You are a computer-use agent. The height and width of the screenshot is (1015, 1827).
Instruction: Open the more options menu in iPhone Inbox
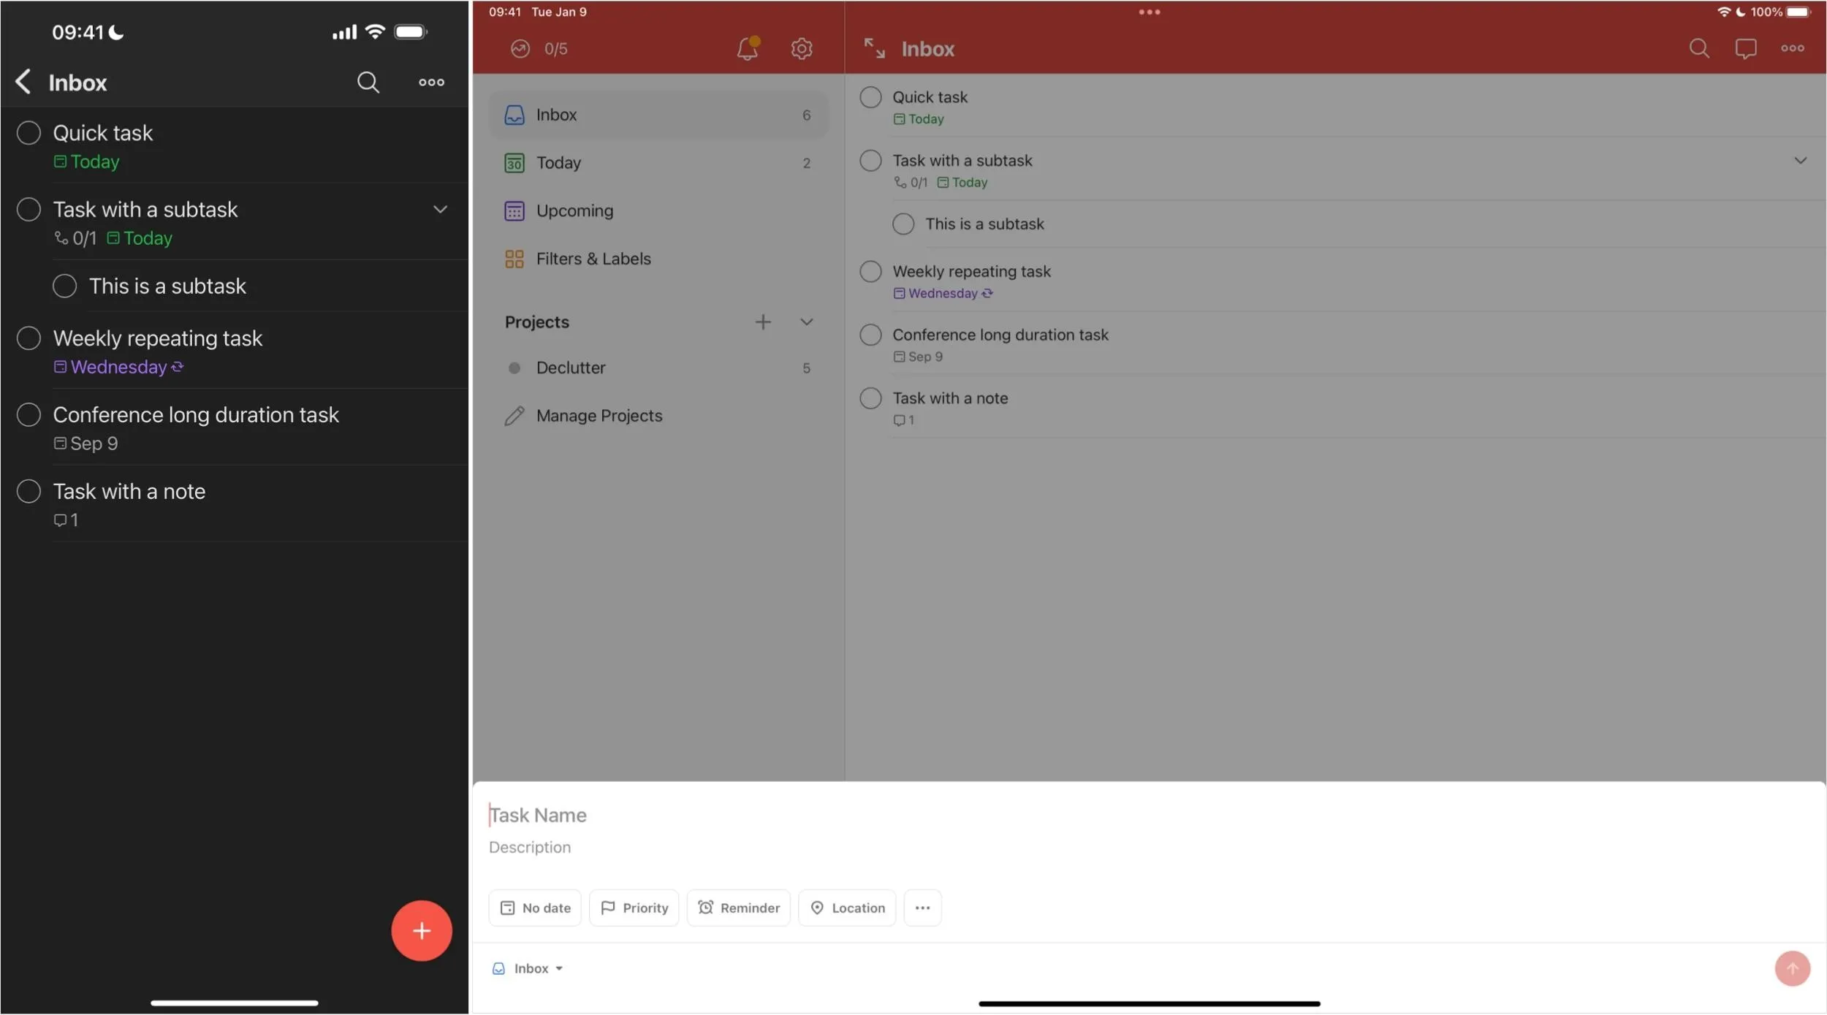tap(431, 82)
